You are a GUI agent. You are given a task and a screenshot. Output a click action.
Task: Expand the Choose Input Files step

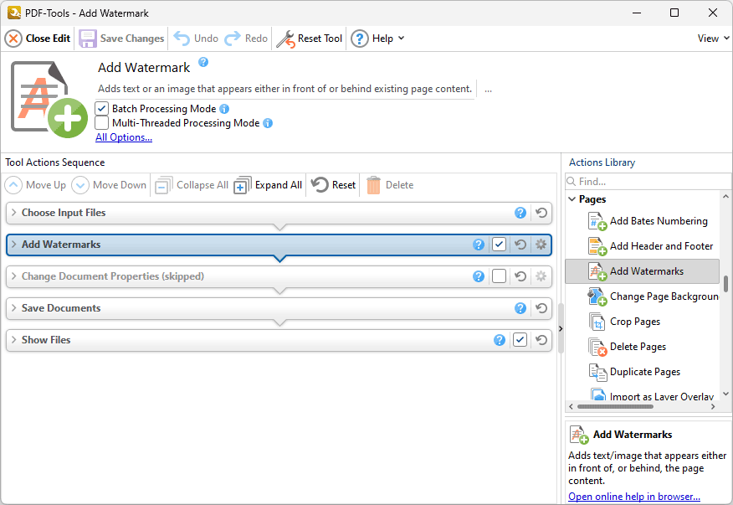coord(14,213)
